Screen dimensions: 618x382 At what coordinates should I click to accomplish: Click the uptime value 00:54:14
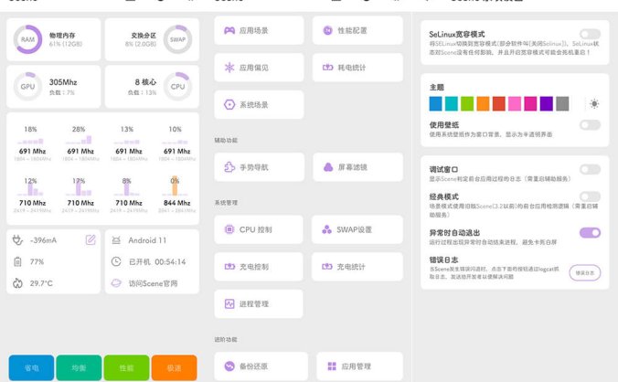pos(170,262)
